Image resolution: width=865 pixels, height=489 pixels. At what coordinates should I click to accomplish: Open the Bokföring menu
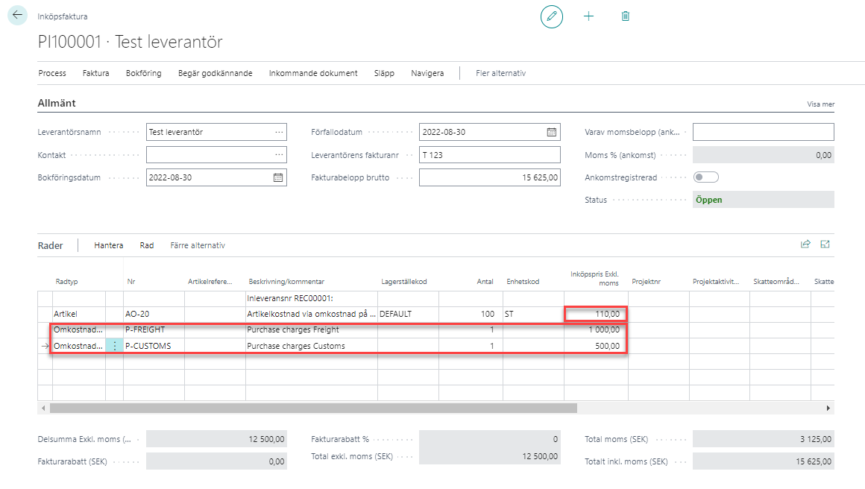[x=144, y=73]
